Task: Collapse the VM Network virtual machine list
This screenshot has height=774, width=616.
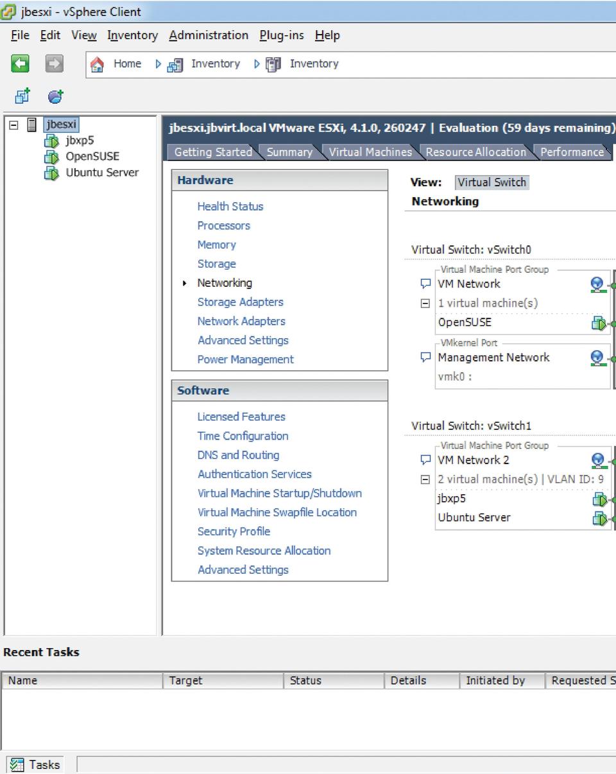Action: pos(425,304)
